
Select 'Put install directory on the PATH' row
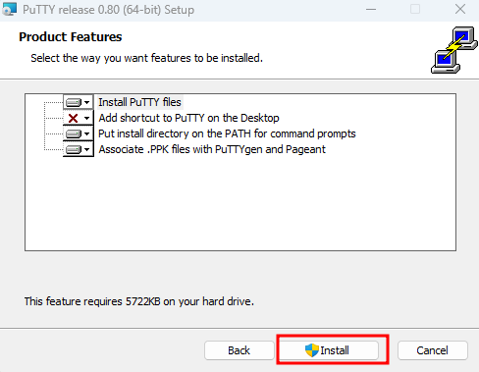pyautogui.click(x=227, y=133)
